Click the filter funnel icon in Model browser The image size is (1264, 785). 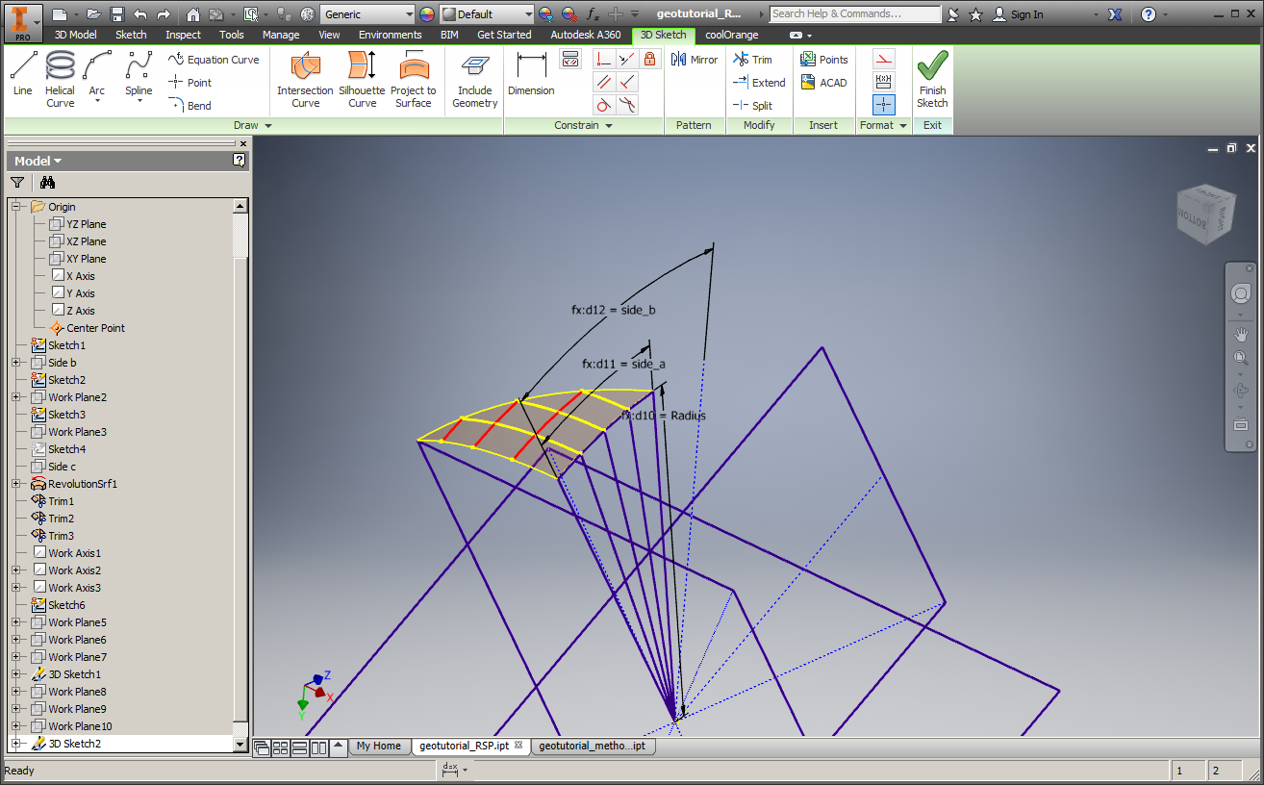[17, 183]
